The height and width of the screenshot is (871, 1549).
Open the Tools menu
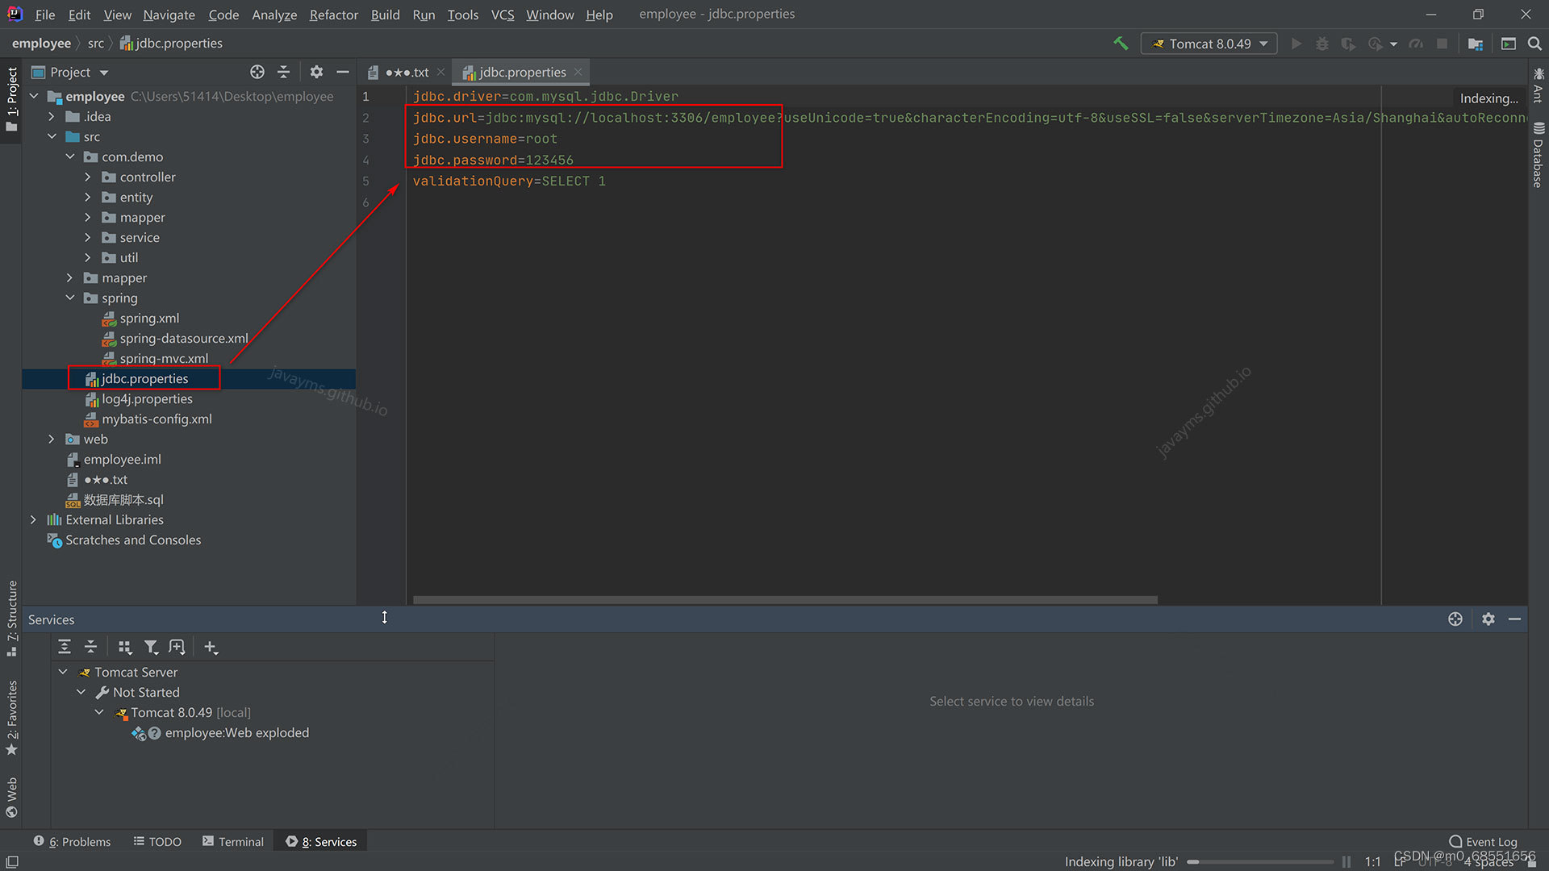[463, 15]
